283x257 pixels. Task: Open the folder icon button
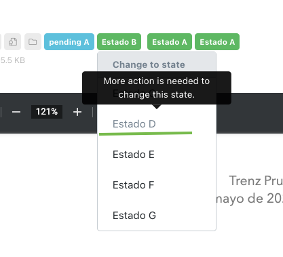pyautogui.click(x=33, y=42)
